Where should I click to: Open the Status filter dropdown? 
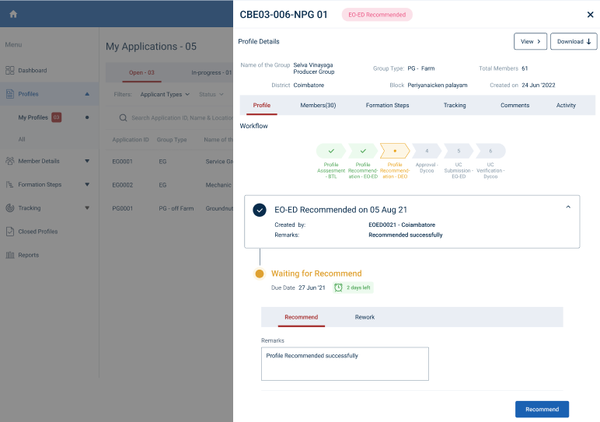point(211,95)
